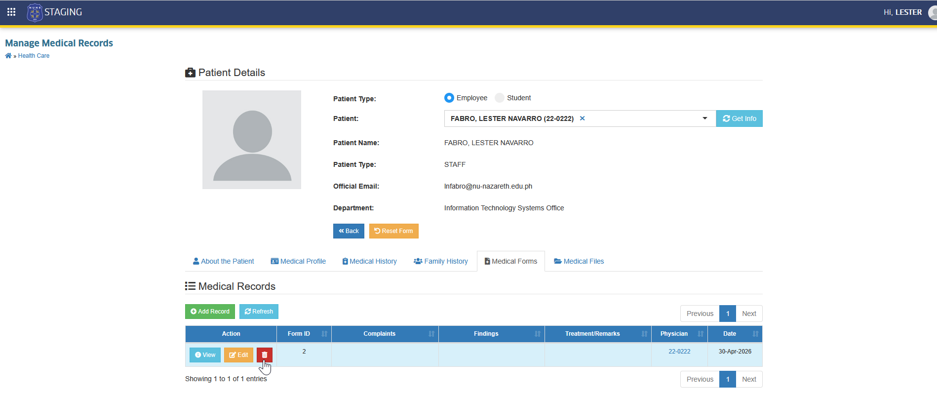Viewport: 937px width, 394px height.
Task: Switch to Medical Files tab
Action: 579,261
